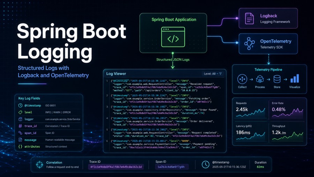Open the Latency (p95) 186ms card

(250, 133)
